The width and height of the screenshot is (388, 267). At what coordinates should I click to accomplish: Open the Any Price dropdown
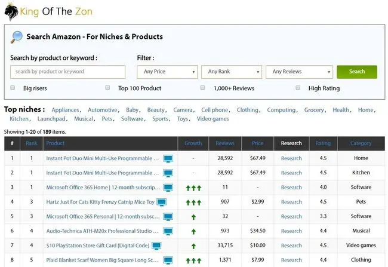tap(167, 72)
